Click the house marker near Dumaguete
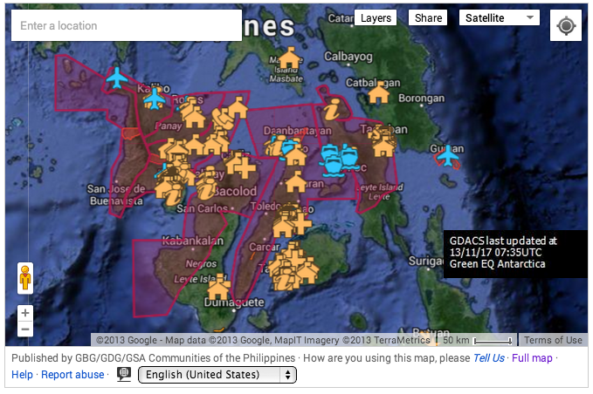 click(218, 287)
